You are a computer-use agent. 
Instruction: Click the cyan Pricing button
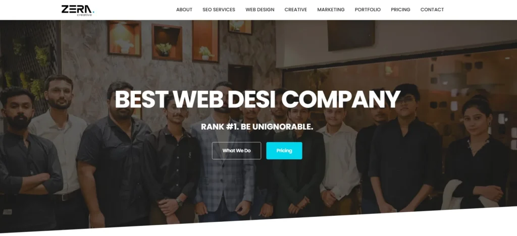[x=284, y=151]
